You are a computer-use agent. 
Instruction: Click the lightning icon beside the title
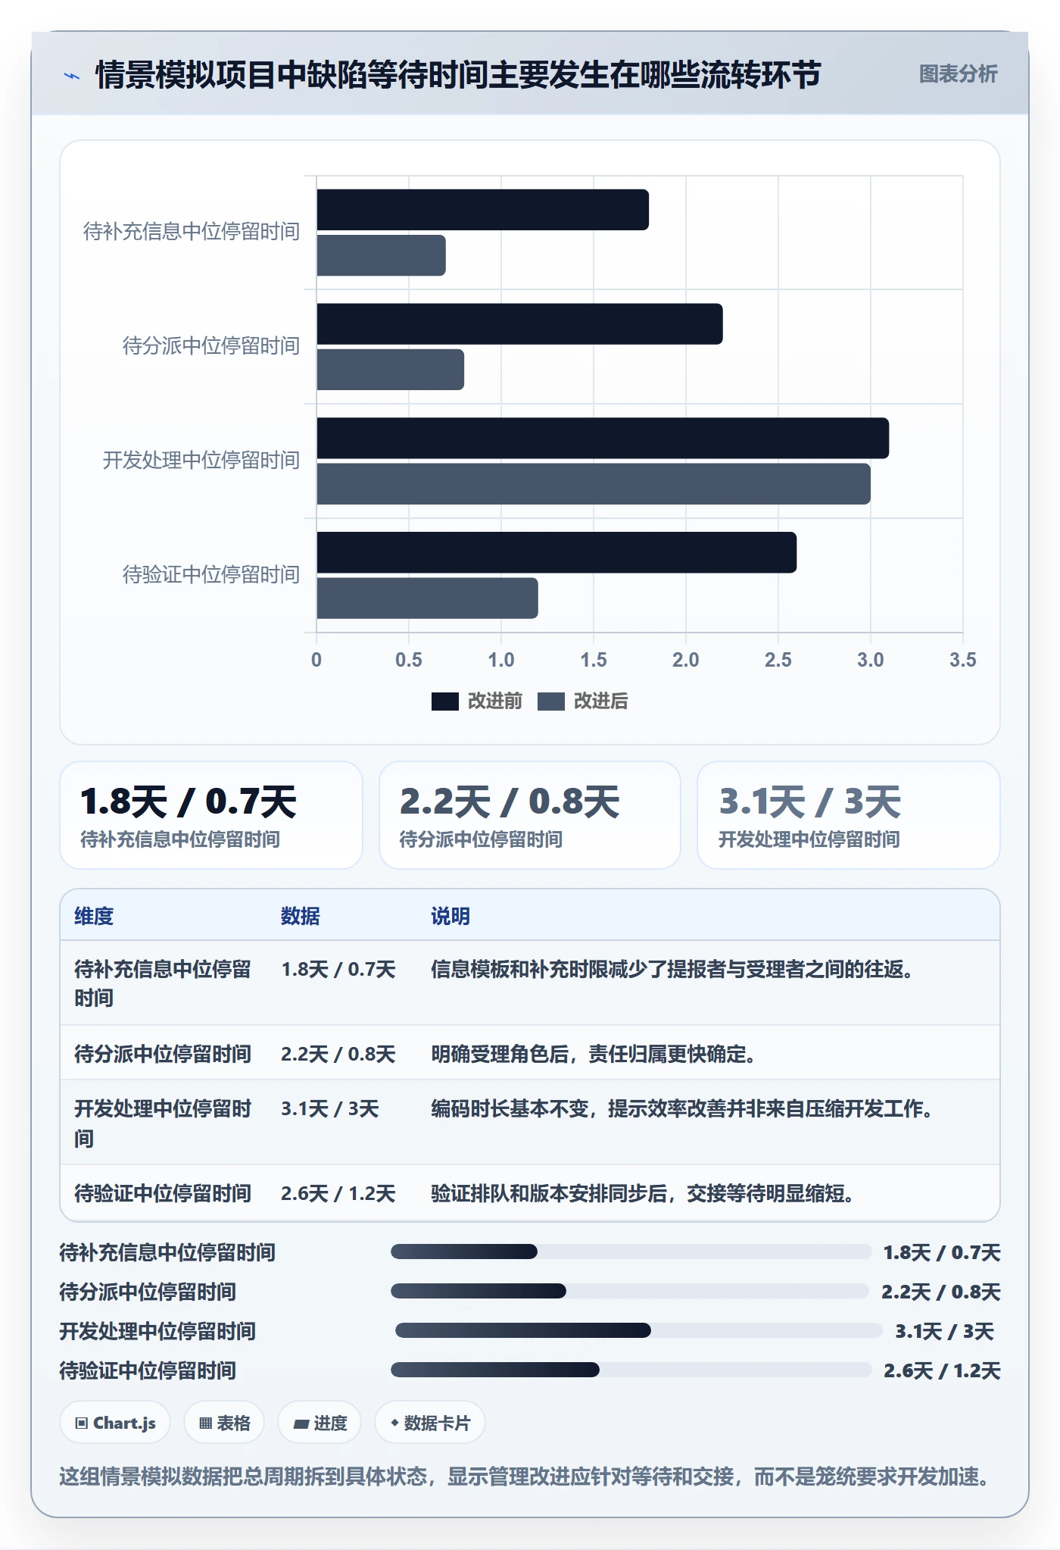pos(72,76)
